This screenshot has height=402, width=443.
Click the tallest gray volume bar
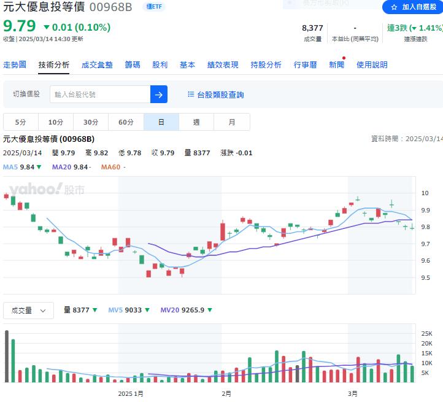(7, 356)
